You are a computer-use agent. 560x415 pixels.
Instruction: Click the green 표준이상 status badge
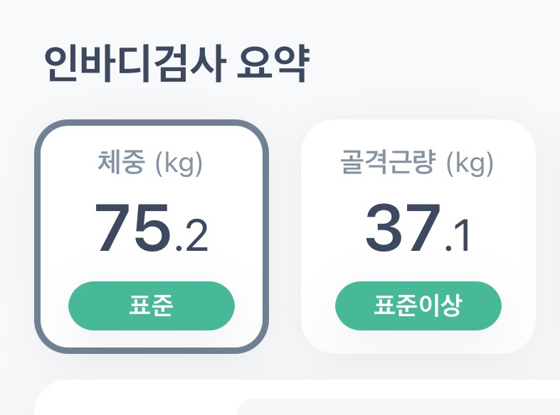[418, 306]
